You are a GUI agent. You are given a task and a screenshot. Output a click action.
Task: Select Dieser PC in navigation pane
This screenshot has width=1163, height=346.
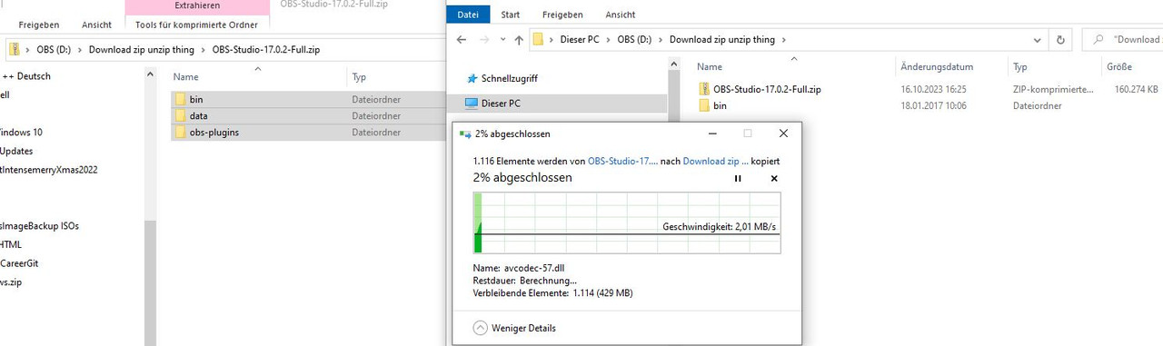click(500, 104)
